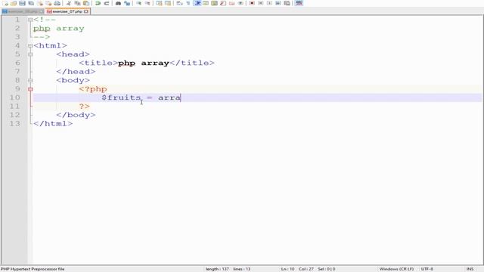The image size is (484, 272).
Task: Collapse the html tag fold at line 4
Action: coord(30,45)
